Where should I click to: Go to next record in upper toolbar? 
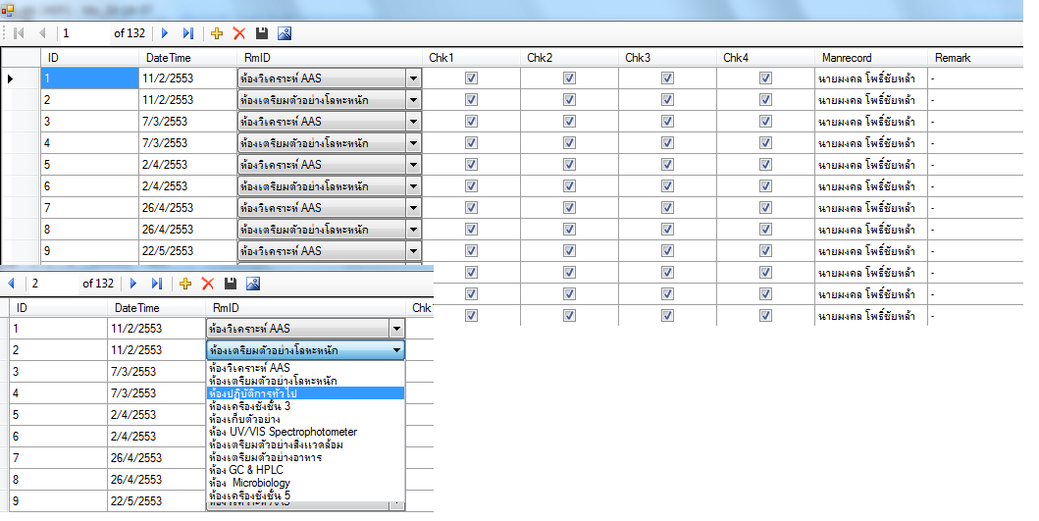click(x=165, y=33)
